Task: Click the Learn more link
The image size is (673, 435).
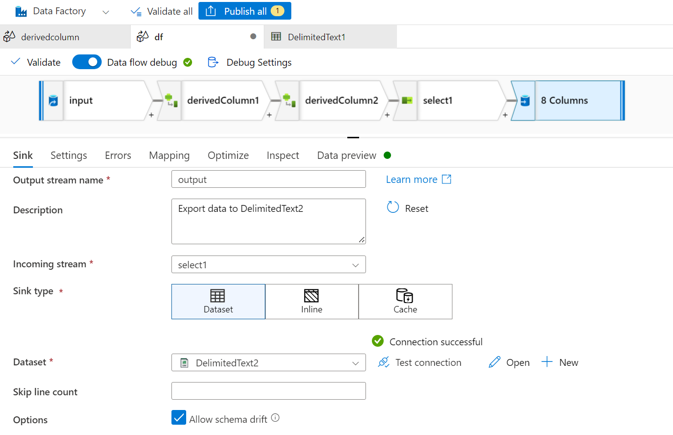Action: pyautogui.click(x=419, y=179)
